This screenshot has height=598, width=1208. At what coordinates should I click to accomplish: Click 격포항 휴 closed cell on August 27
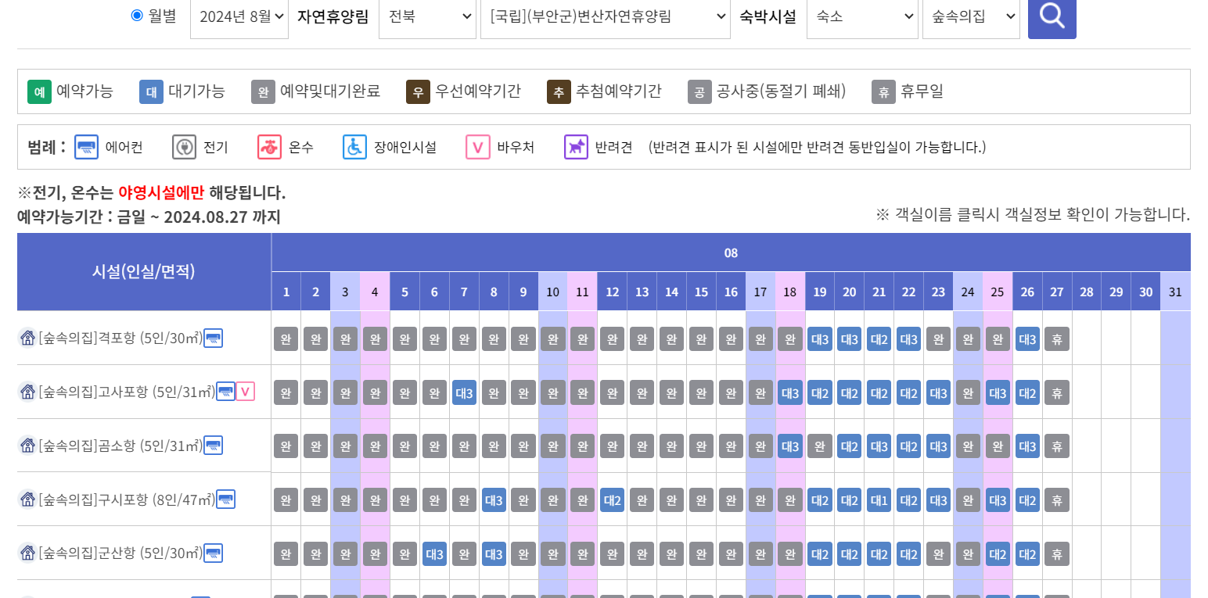tap(1057, 338)
